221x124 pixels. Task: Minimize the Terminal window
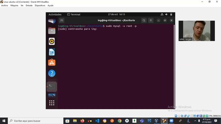point(158,20)
